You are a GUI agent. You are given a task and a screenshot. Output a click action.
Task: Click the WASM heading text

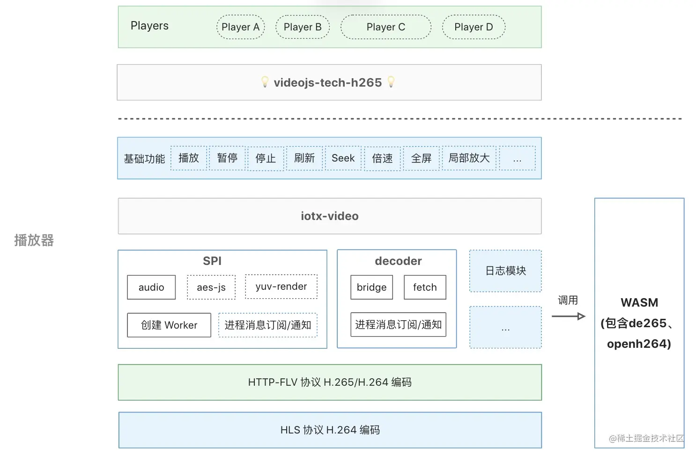639,303
